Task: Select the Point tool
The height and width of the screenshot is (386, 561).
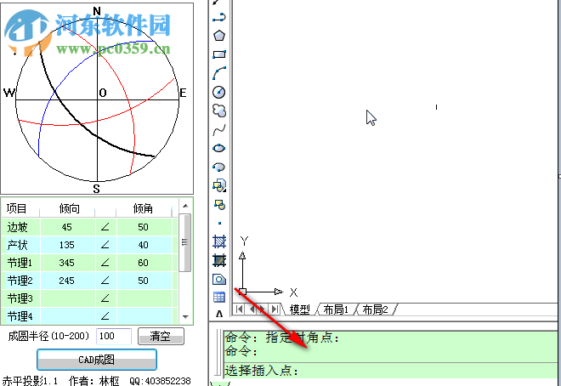Action: (219, 224)
